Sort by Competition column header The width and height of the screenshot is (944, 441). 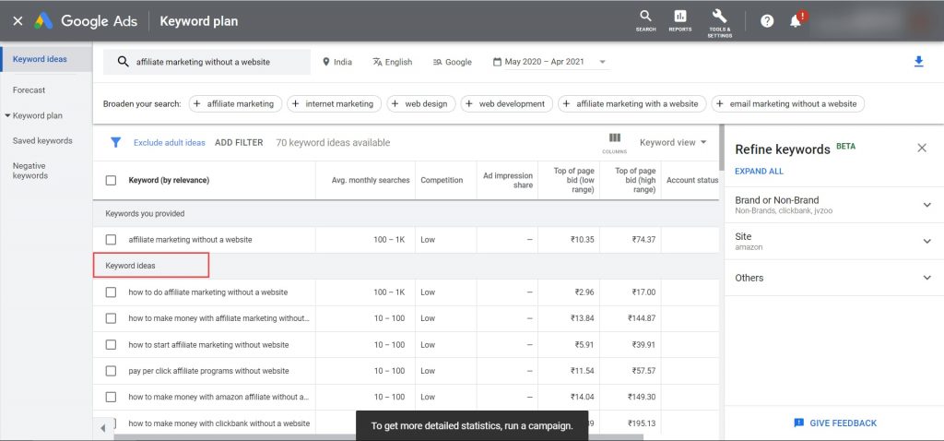tap(442, 180)
